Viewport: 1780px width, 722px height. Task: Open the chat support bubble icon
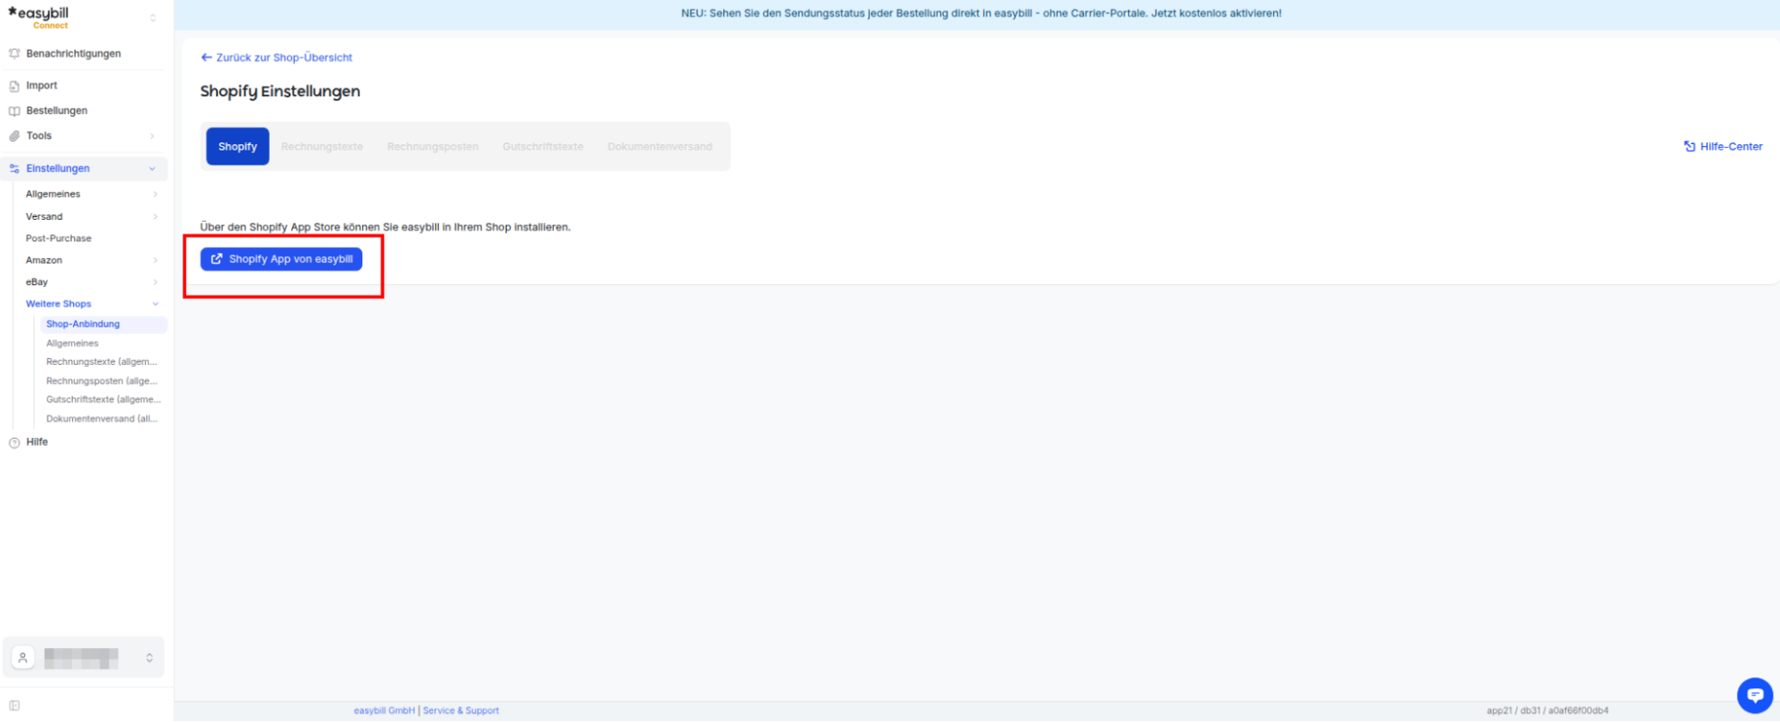tap(1754, 695)
